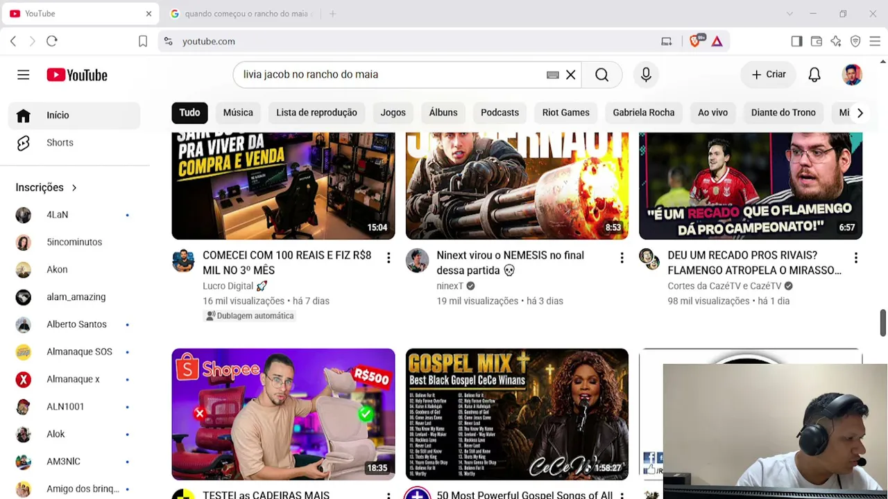The image size is (888, 499).
Task: Open the notifications bell
Action: (x=814, y=75)
